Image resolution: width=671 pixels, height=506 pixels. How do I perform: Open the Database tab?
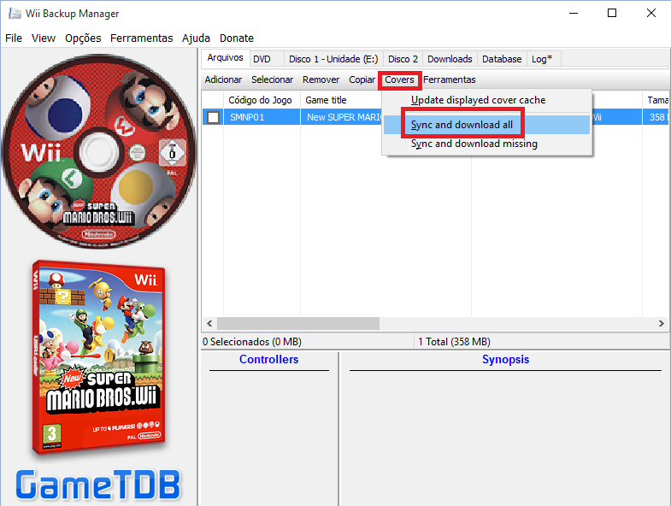coord(502,59)
